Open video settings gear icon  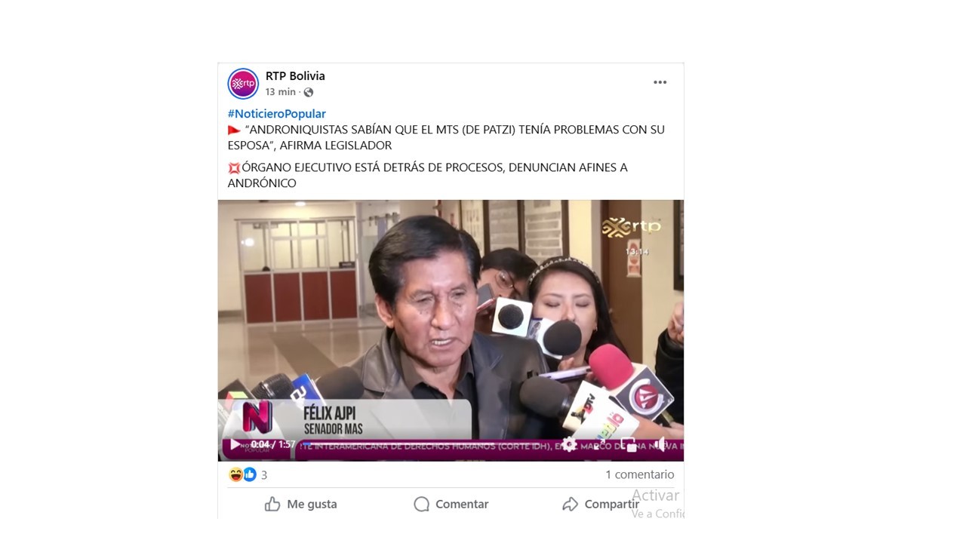569,444
